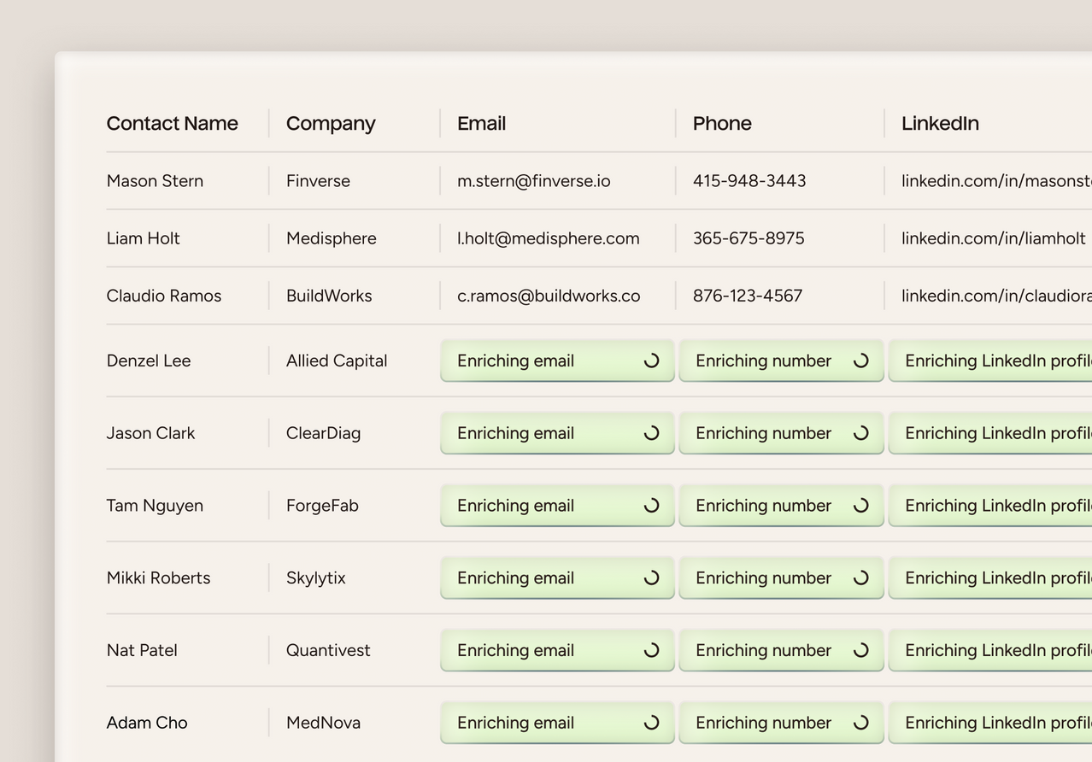Click Enriching LinkedIn profile for Nat Patel

990,650
